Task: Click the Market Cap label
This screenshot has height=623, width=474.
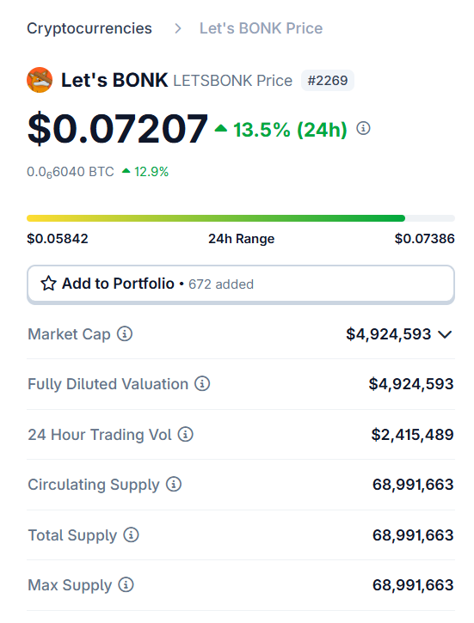Action: 69,334
